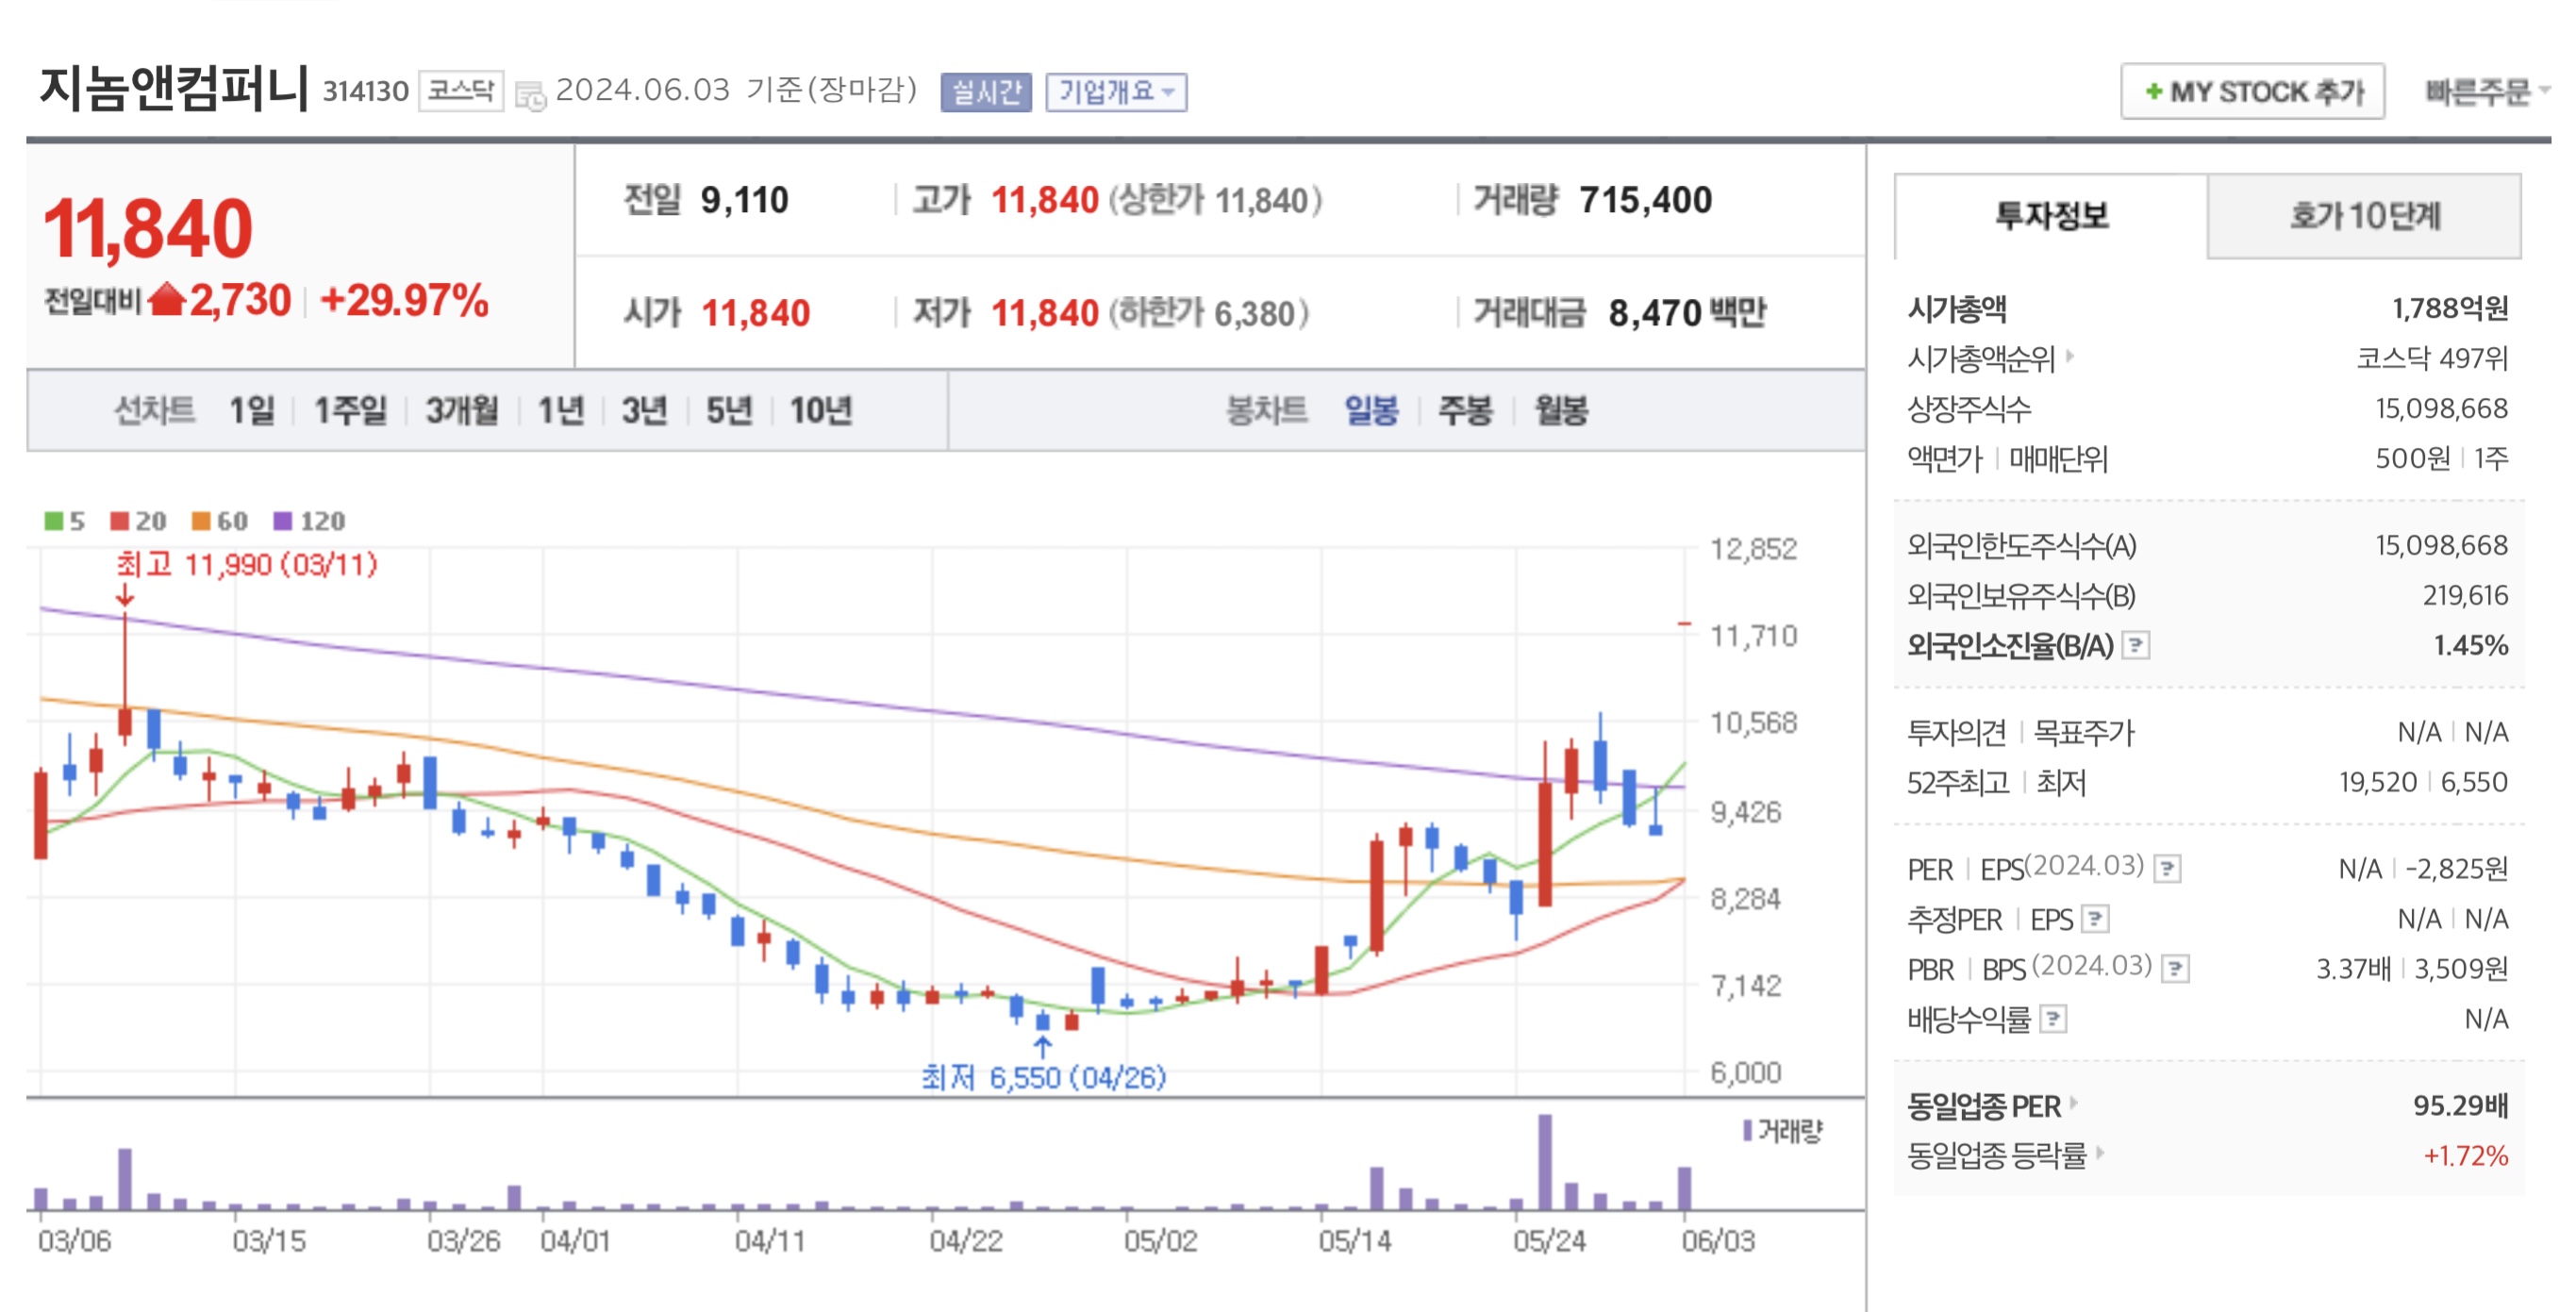Click the plus icon in MY STOCK 추가
The image size is (2576, 1312).
[2153, 92]
